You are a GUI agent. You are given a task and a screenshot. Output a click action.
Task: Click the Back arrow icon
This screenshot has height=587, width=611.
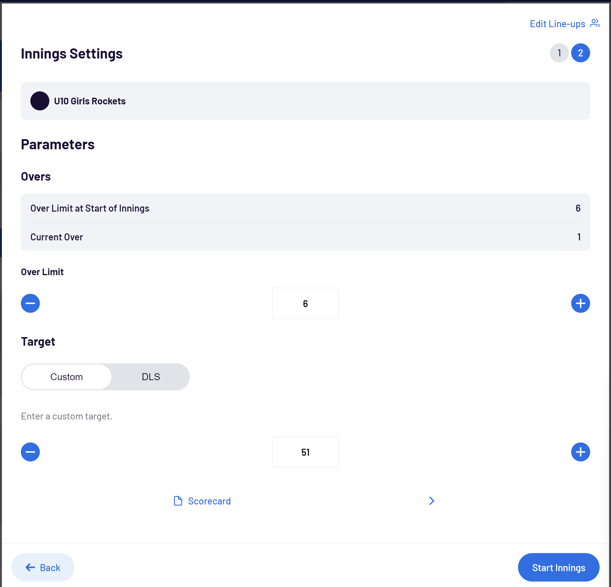30,567
